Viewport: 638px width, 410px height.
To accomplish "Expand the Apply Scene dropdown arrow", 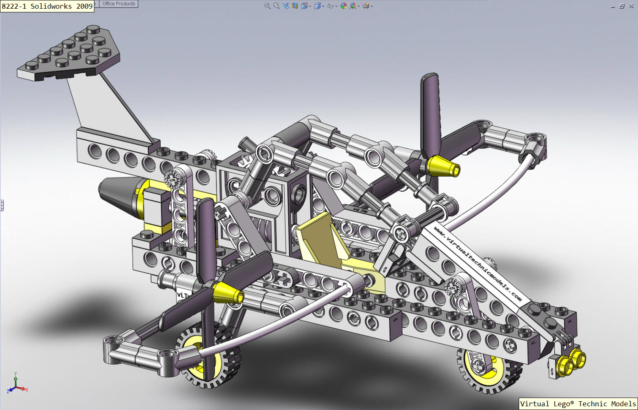I will tap(359, 6).
